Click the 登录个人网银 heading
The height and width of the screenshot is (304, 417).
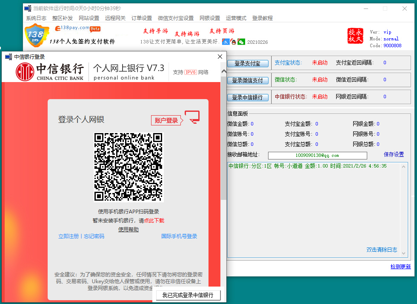tap(81, 119)
